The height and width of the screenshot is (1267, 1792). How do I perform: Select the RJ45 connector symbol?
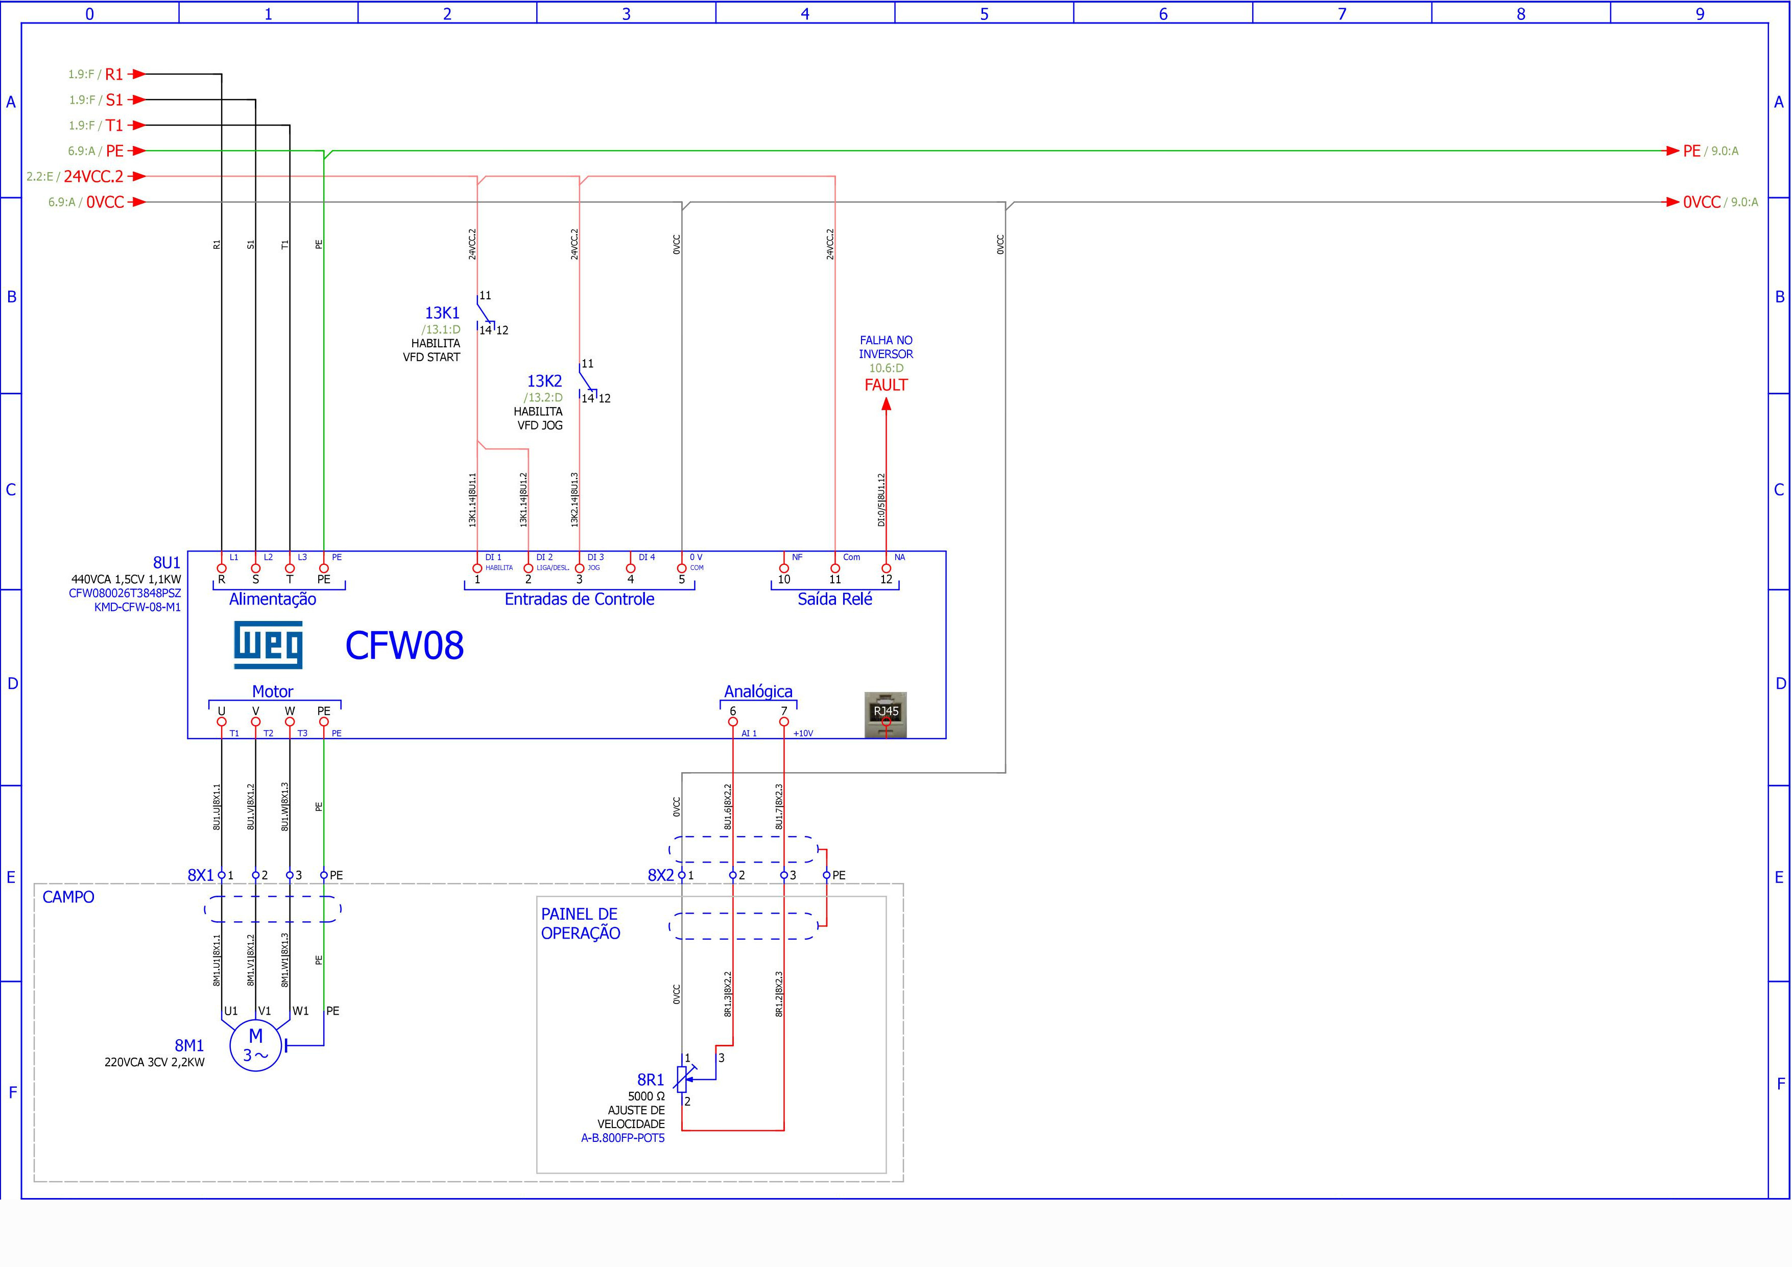point(886,714)
